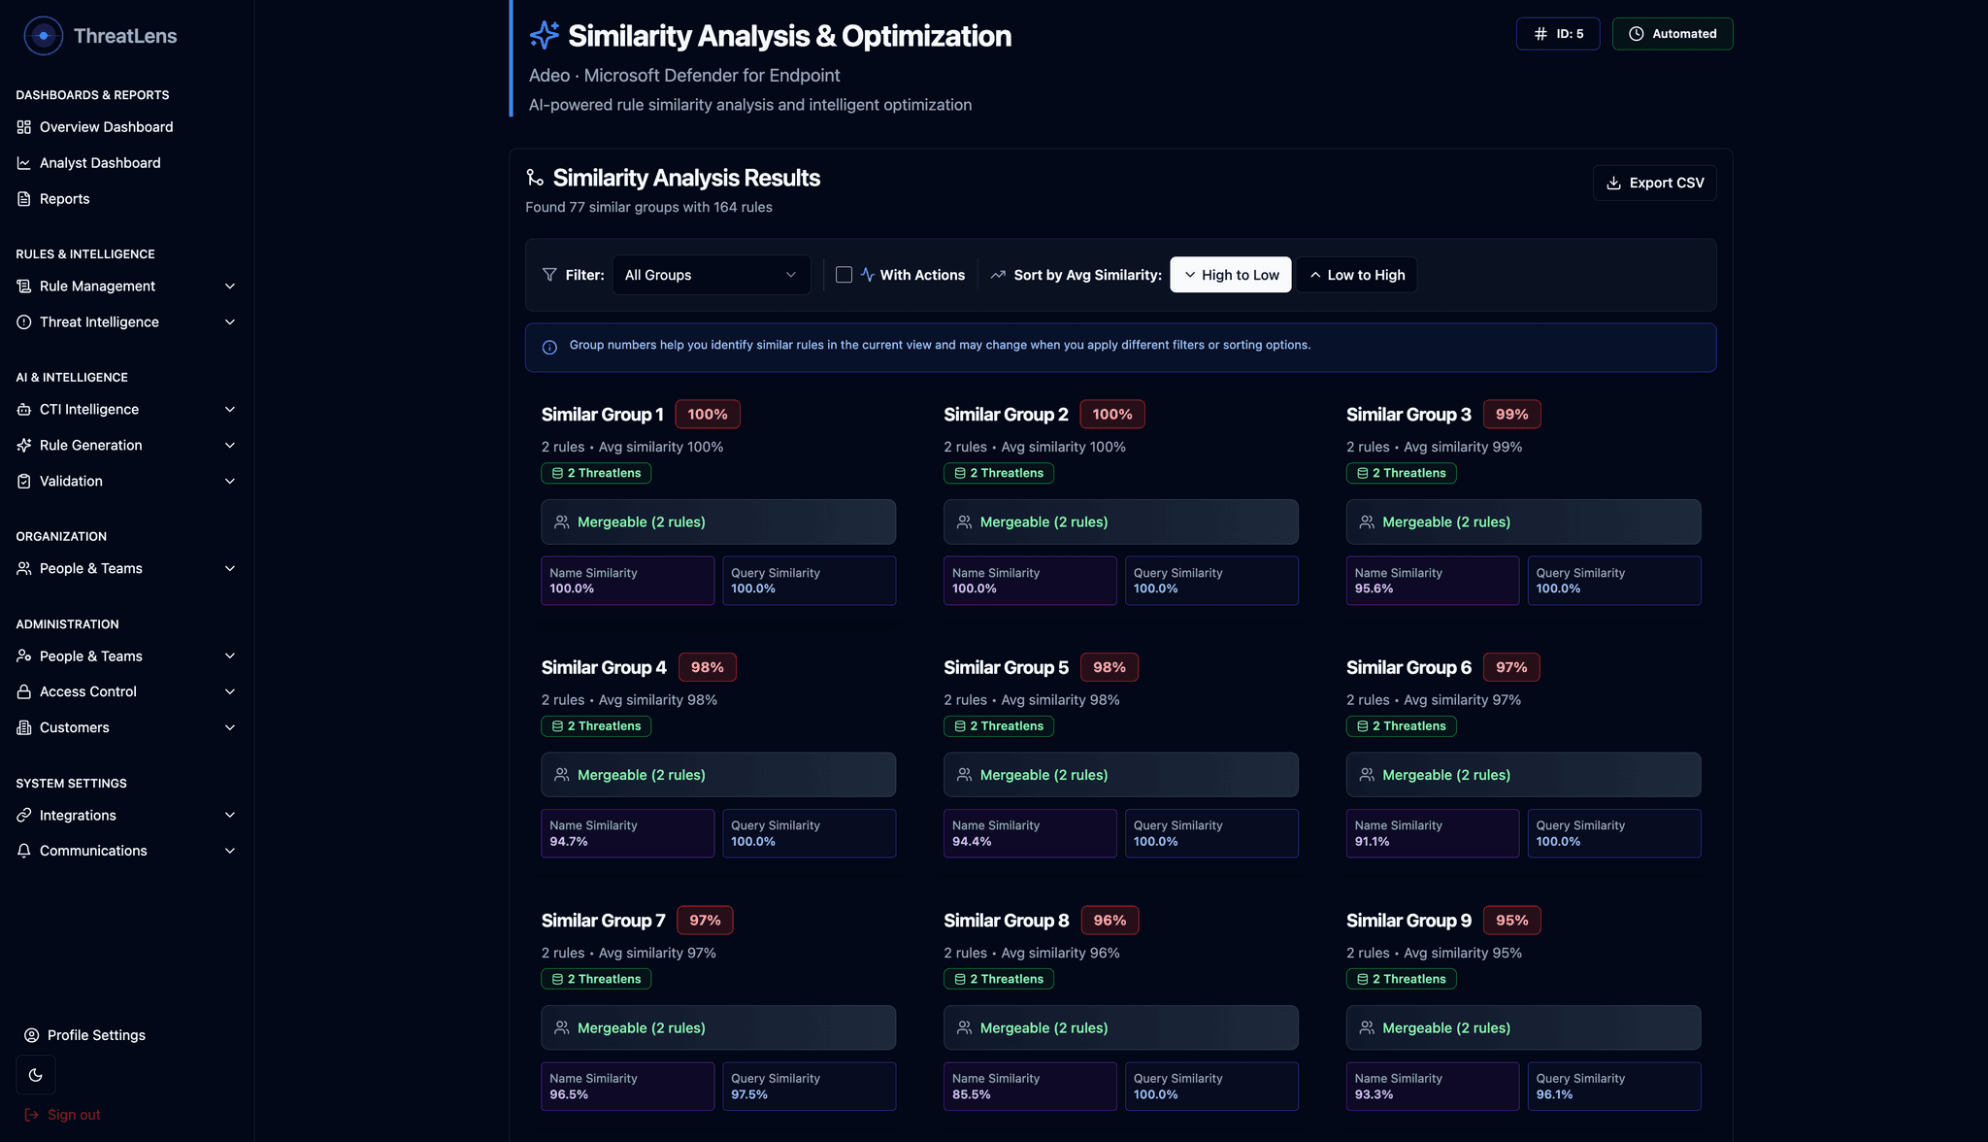
Task: Expand Access Control chevron
Action: coord(230,692)
